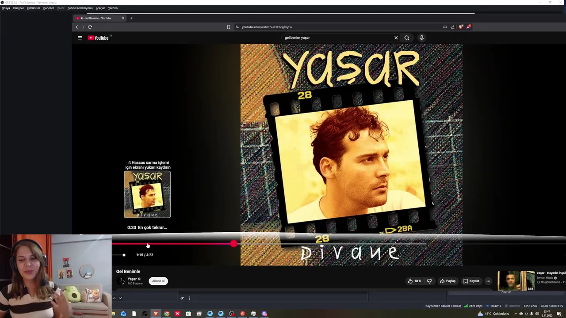Go forward with the browser forward arrow
Screen dimensions: 566x318
click(x=83, y=27)
